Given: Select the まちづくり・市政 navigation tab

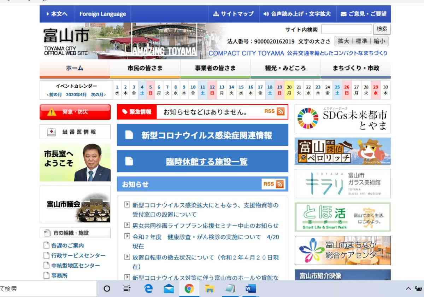Looking at the screenshot, I should tap(356, 69).
